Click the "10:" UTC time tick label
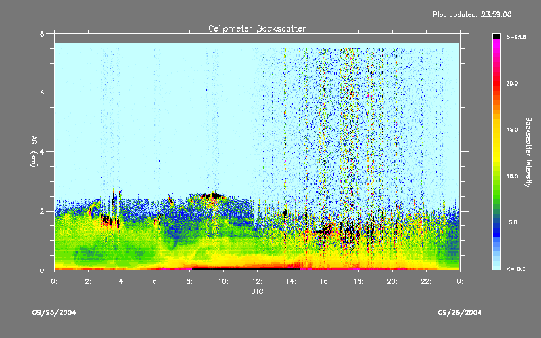This screenshot has height=338, width=541. tap(223, 281)
